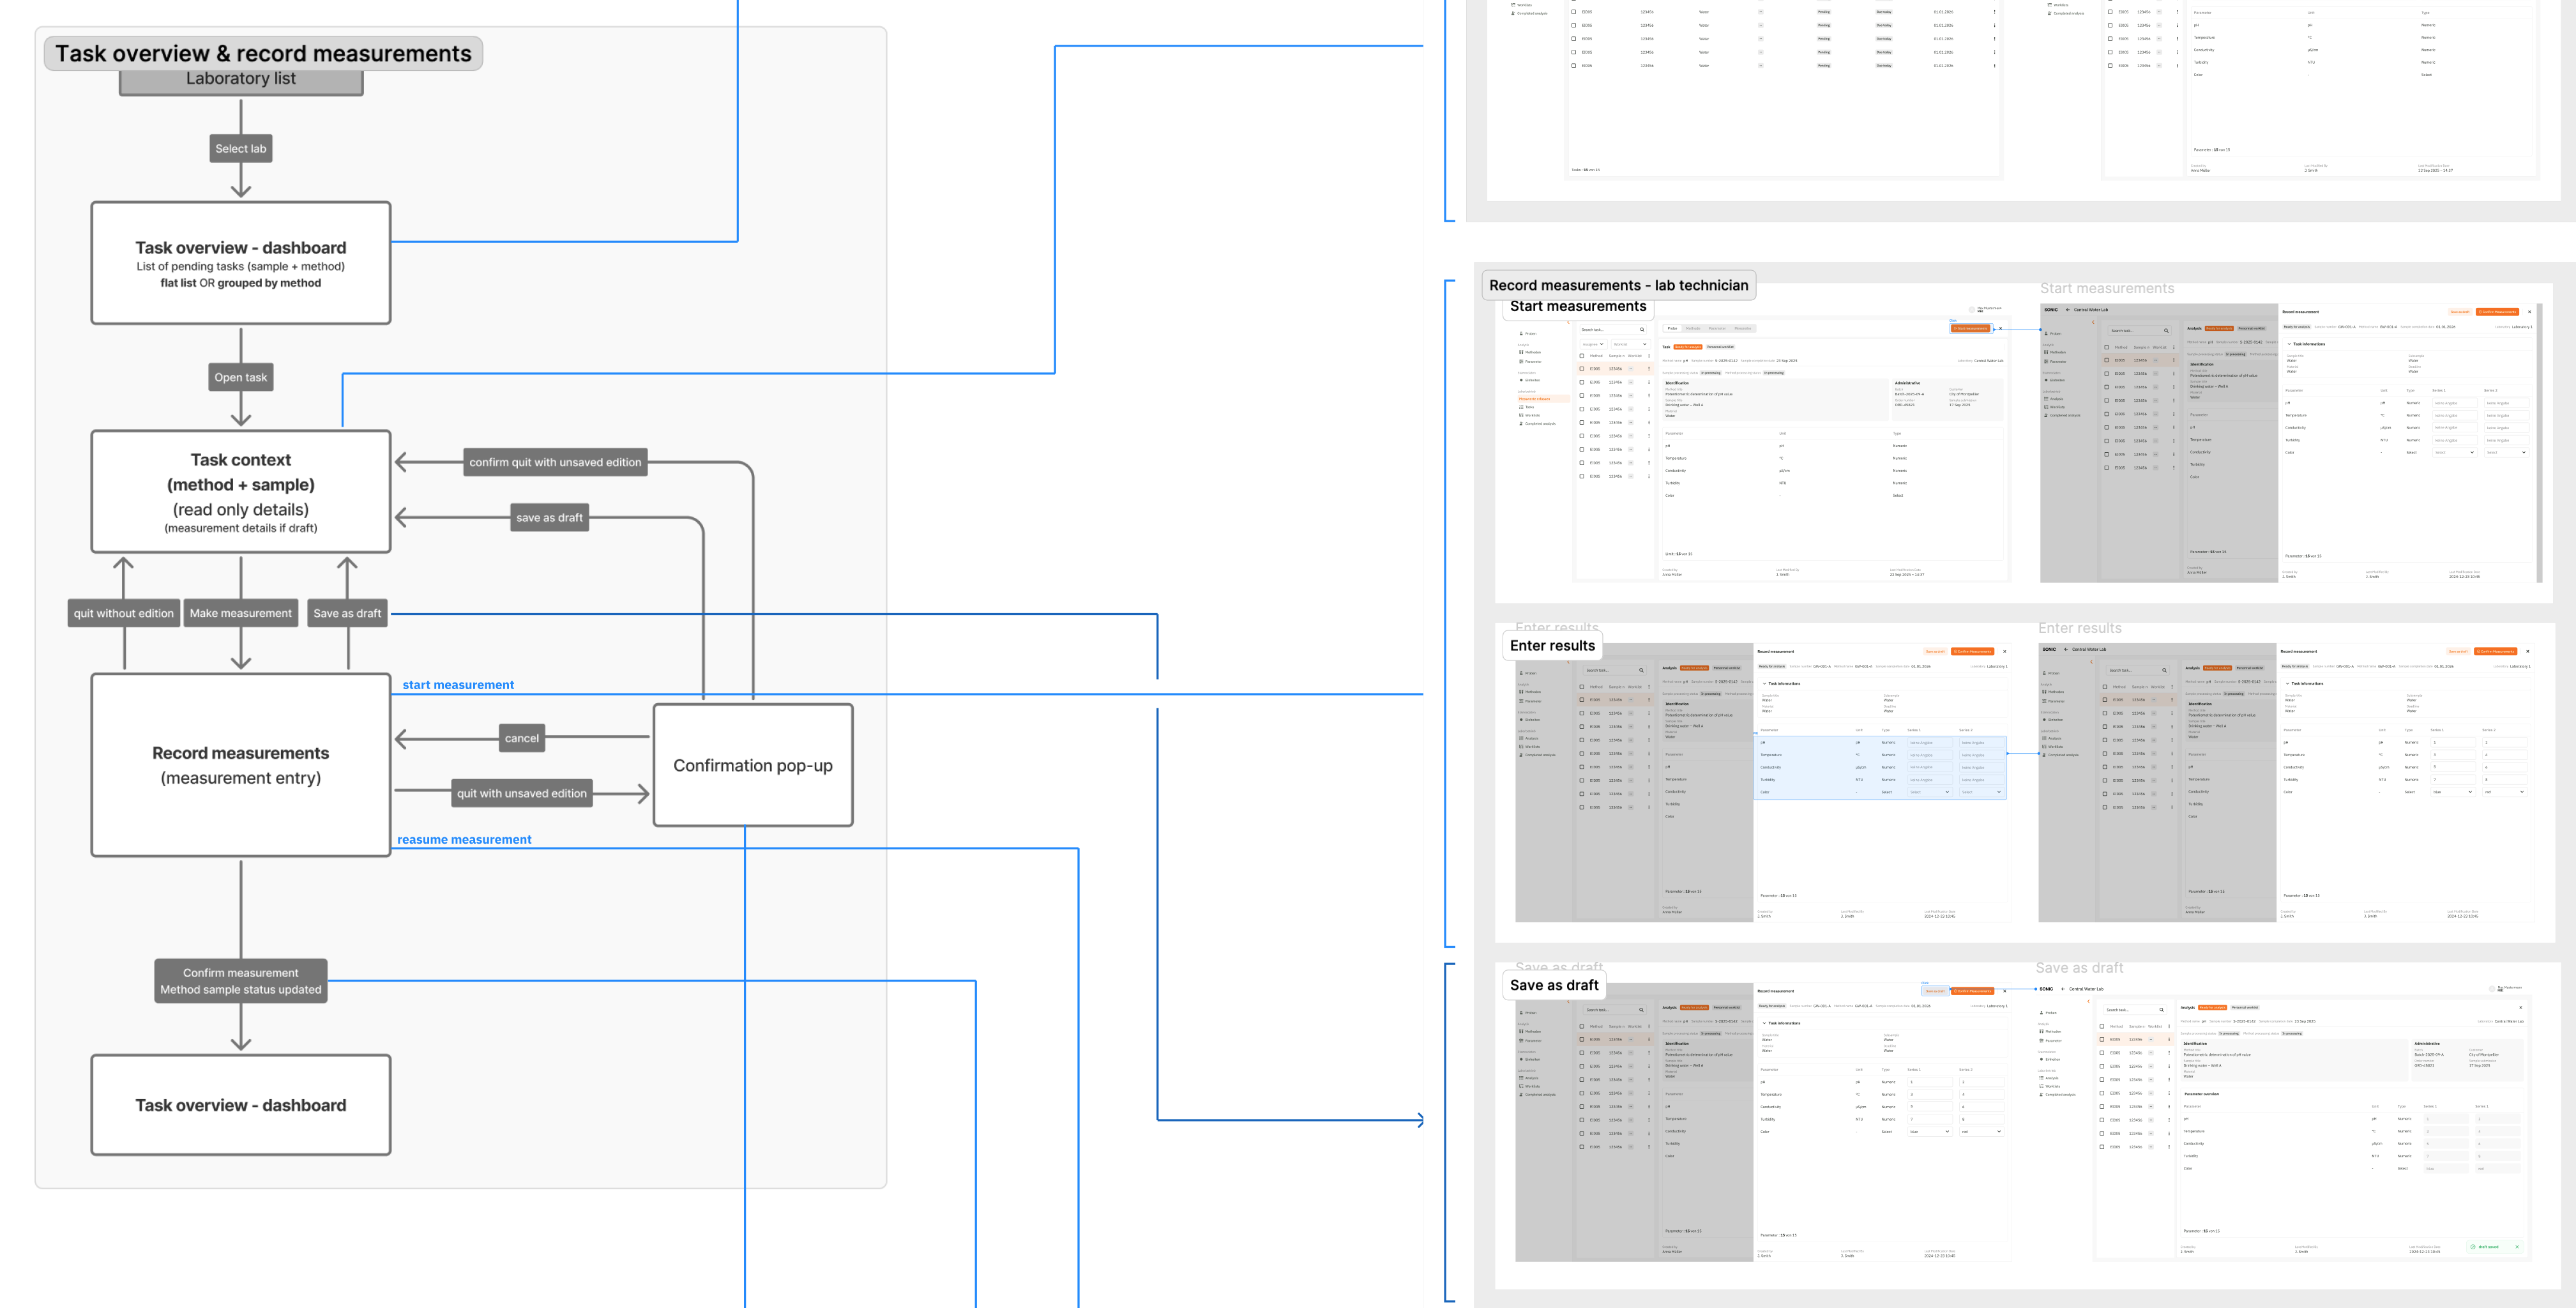Select the Probe tab
The height and width of the screenshot is (1308, 2576).
[x=1673, y=328]
